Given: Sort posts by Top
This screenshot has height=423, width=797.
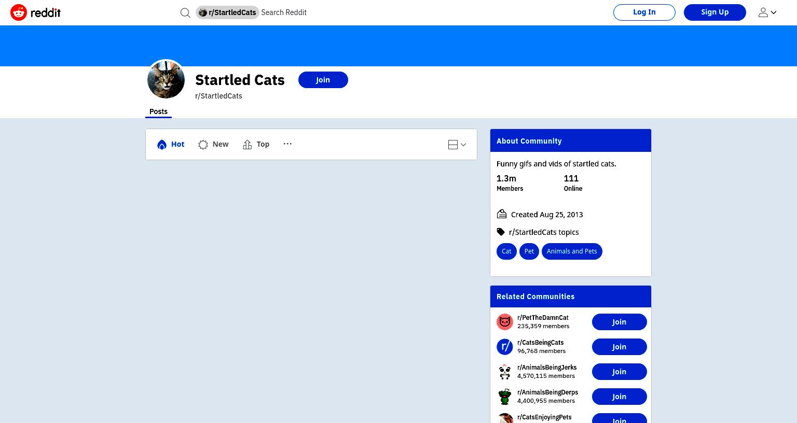Looking at the screenshot, I should 256,145.
